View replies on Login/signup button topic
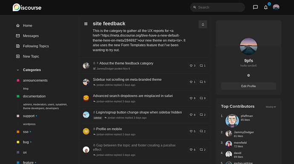The image size is (294, 164). point(203,115)
